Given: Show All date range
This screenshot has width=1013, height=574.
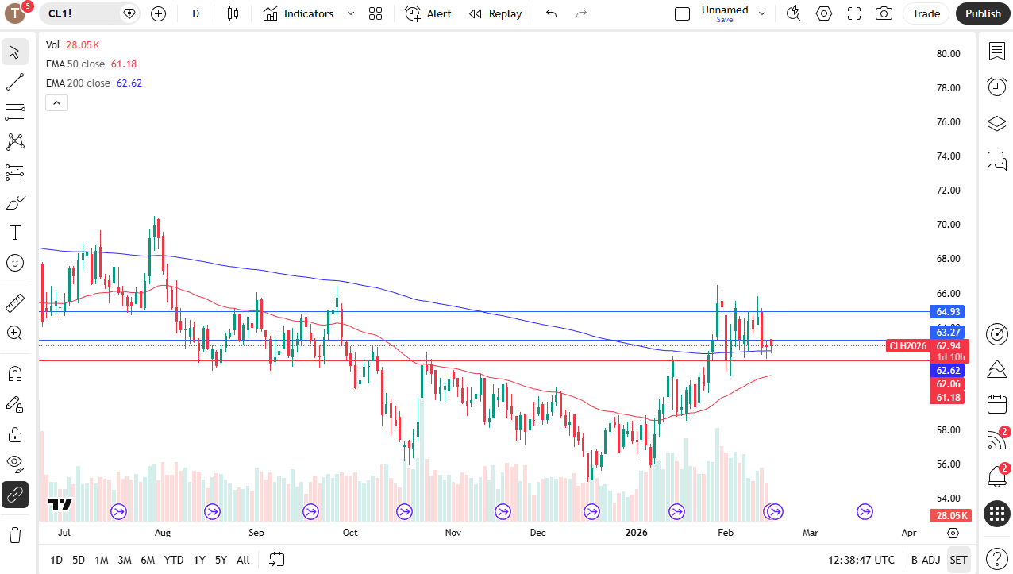Looking at the screenshot, I should pyautogui.click(x=243, y=560).
